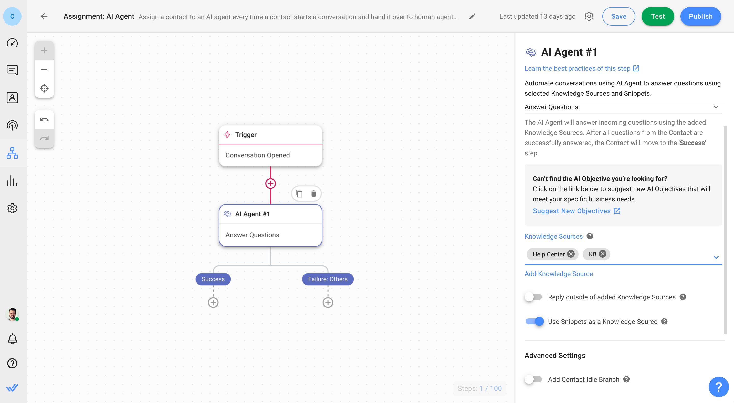Screen dimensions: 734x403
Task: Click the workflow settings gear icon
Action: (589, 16)
